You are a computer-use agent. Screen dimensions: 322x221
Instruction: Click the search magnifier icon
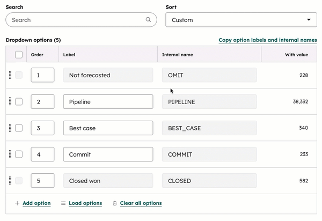[x=148, y=20]
